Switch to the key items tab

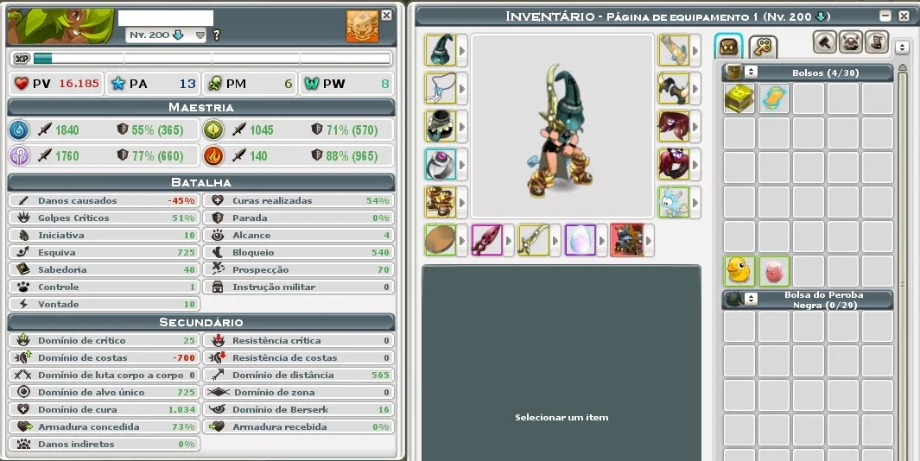[763, 47]
